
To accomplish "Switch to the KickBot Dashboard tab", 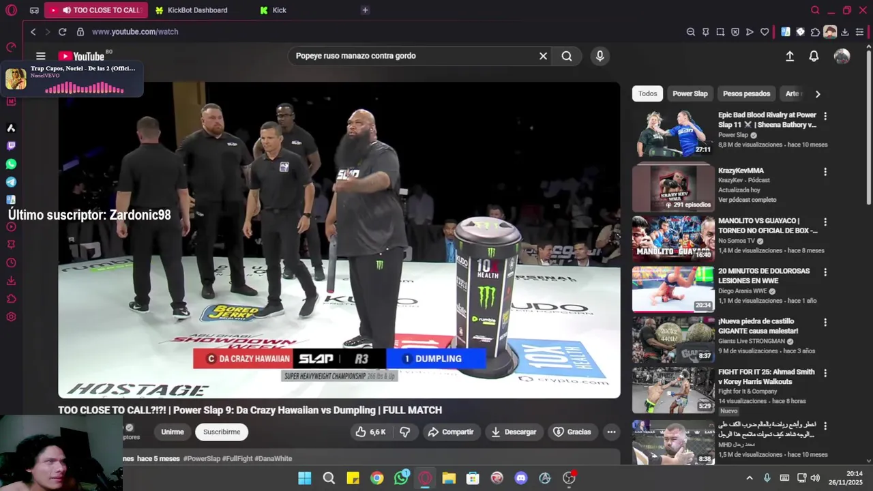I will [197, 10].
